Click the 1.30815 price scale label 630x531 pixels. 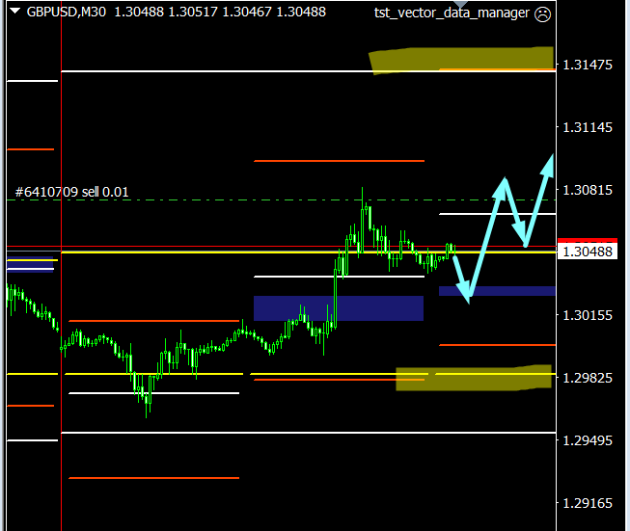click(588, 190)
